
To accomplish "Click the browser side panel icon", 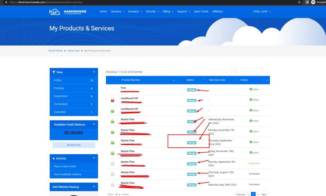I will click(x=307, y=2).
